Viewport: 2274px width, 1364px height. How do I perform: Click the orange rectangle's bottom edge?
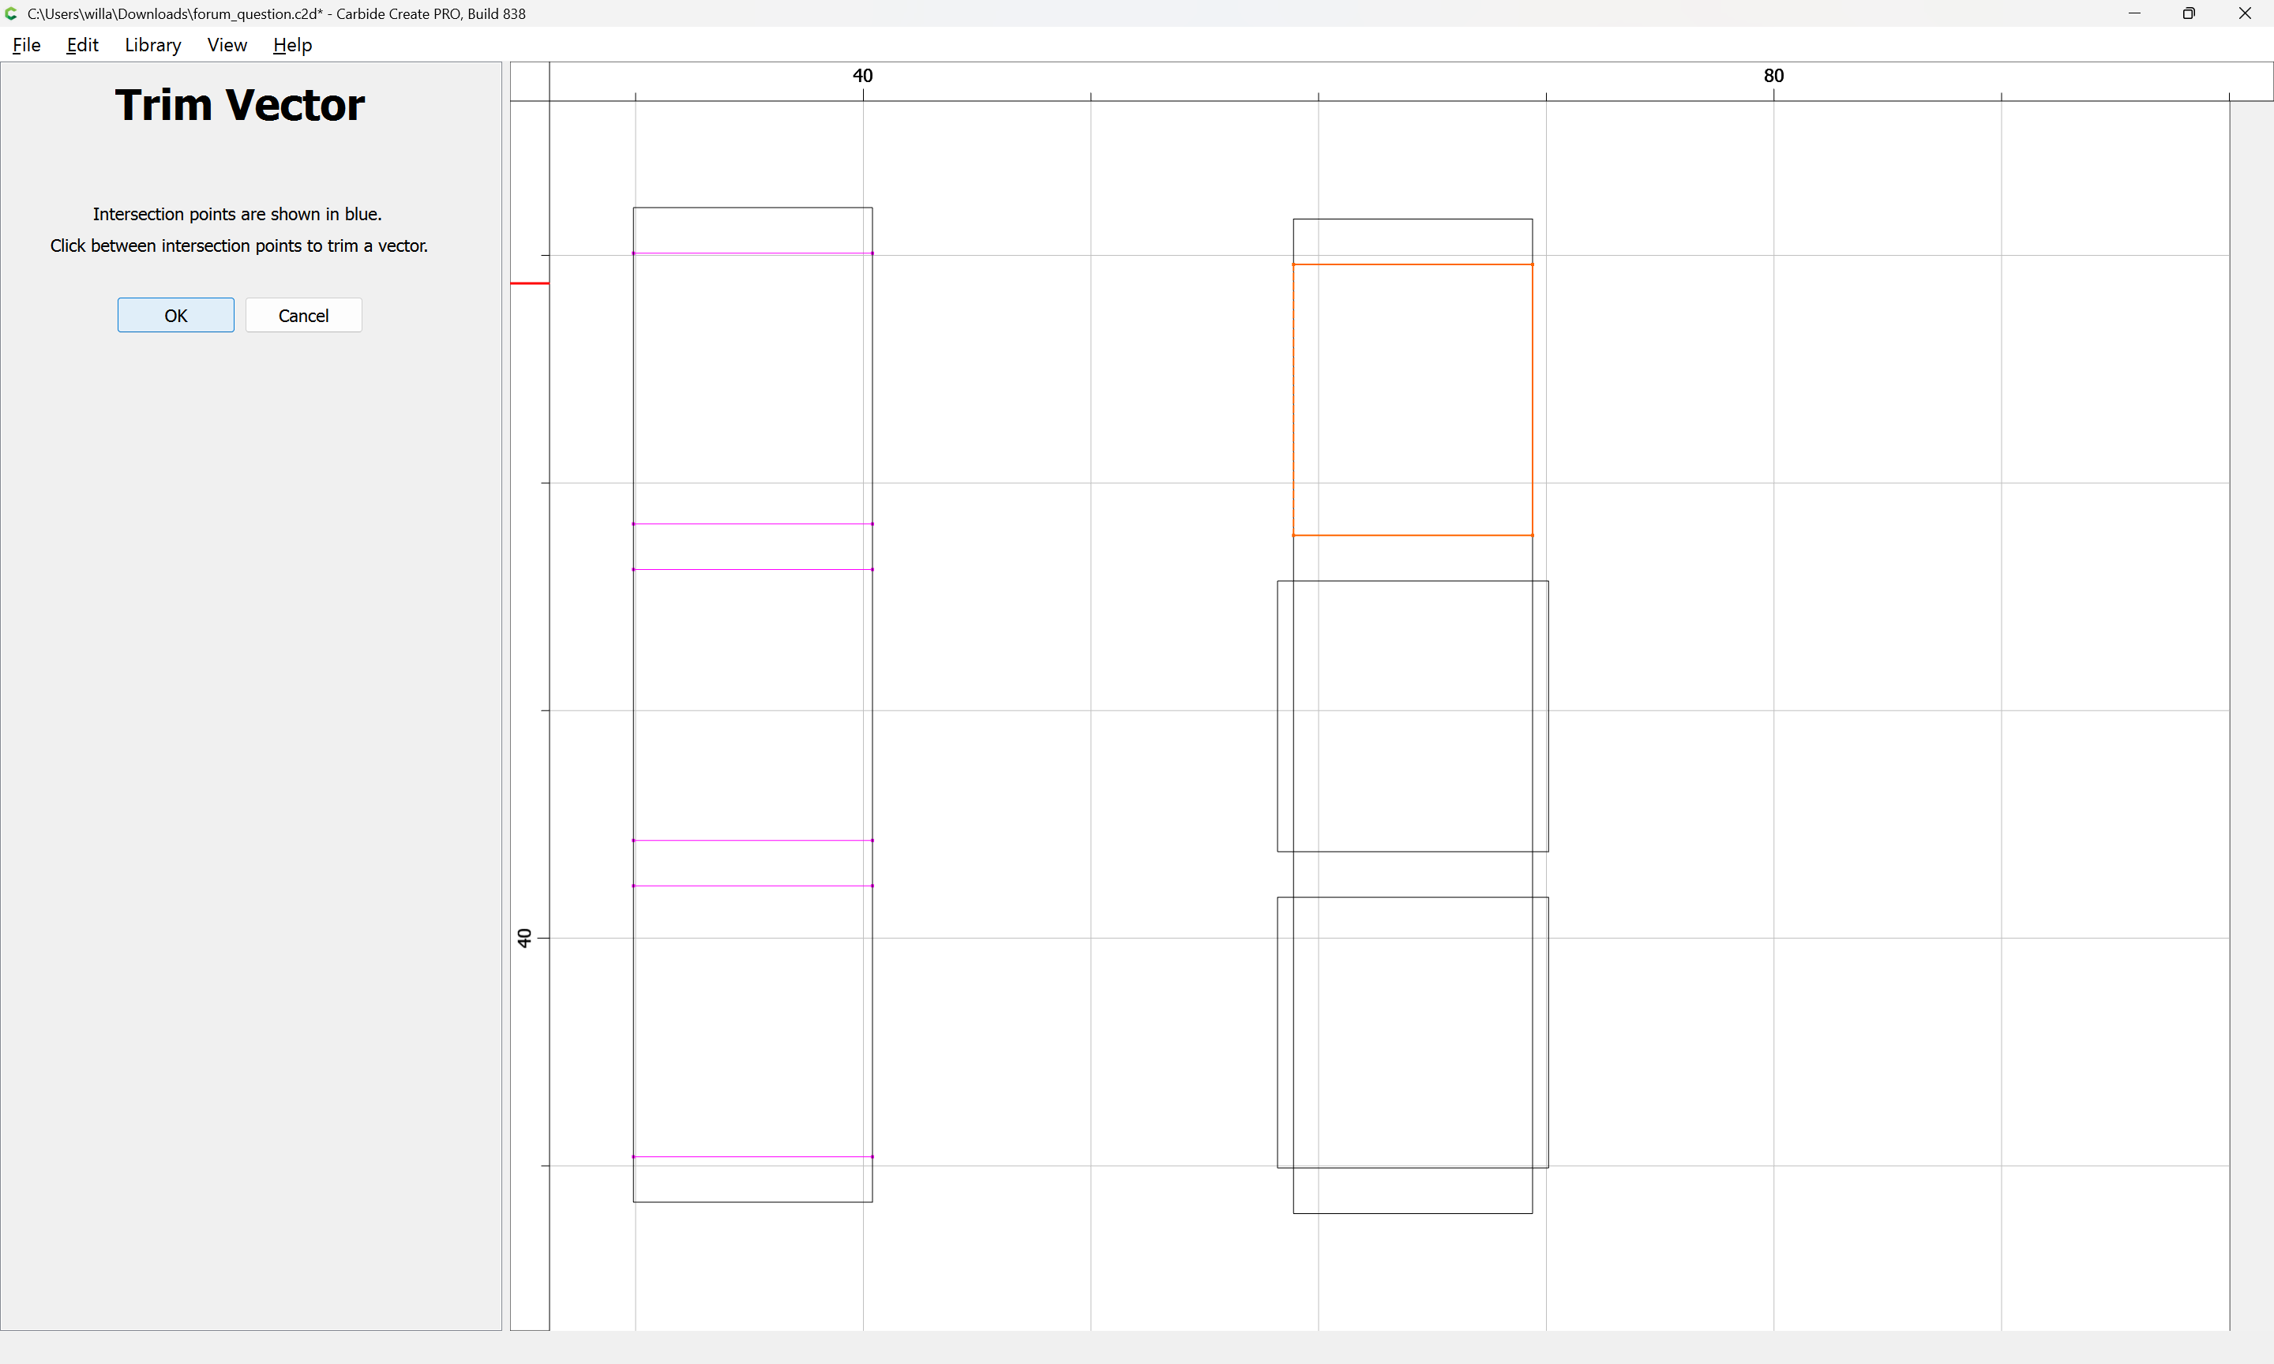(1412, 535)
